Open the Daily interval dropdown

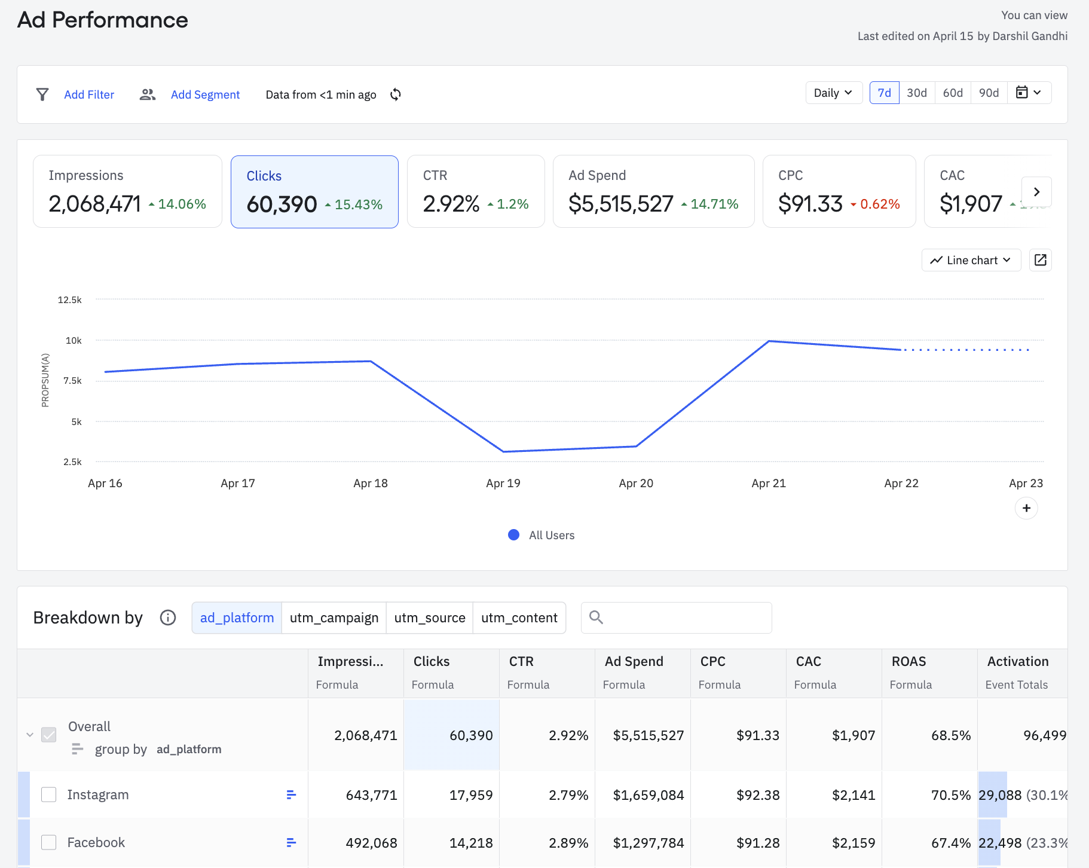point(834,93)
